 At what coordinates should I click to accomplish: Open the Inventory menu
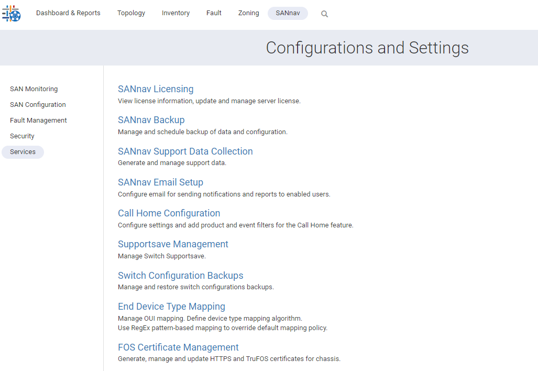(x=175, y=13)
